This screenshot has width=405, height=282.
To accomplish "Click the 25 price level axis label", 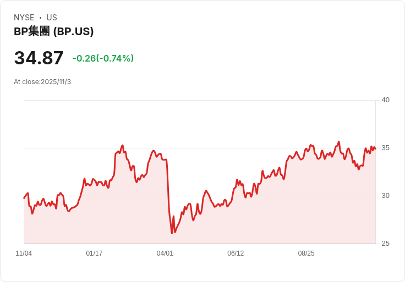I will [385, 244].
